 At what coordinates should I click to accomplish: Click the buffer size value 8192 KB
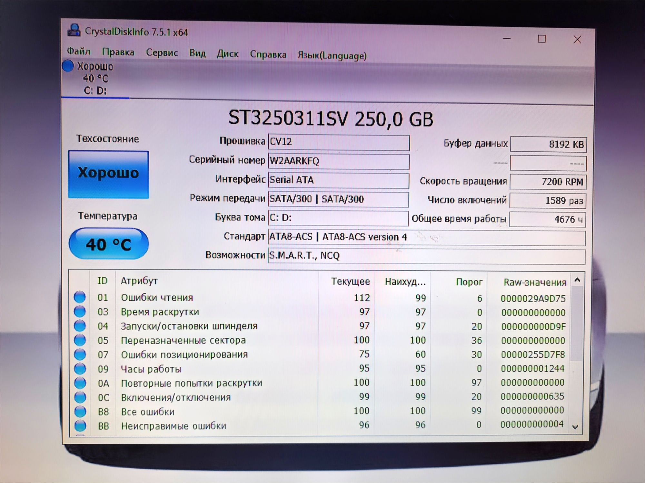tap(549, 144)
